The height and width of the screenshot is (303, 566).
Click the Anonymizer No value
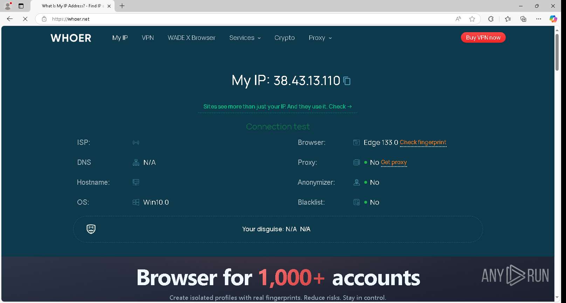(x=374, y=182)
